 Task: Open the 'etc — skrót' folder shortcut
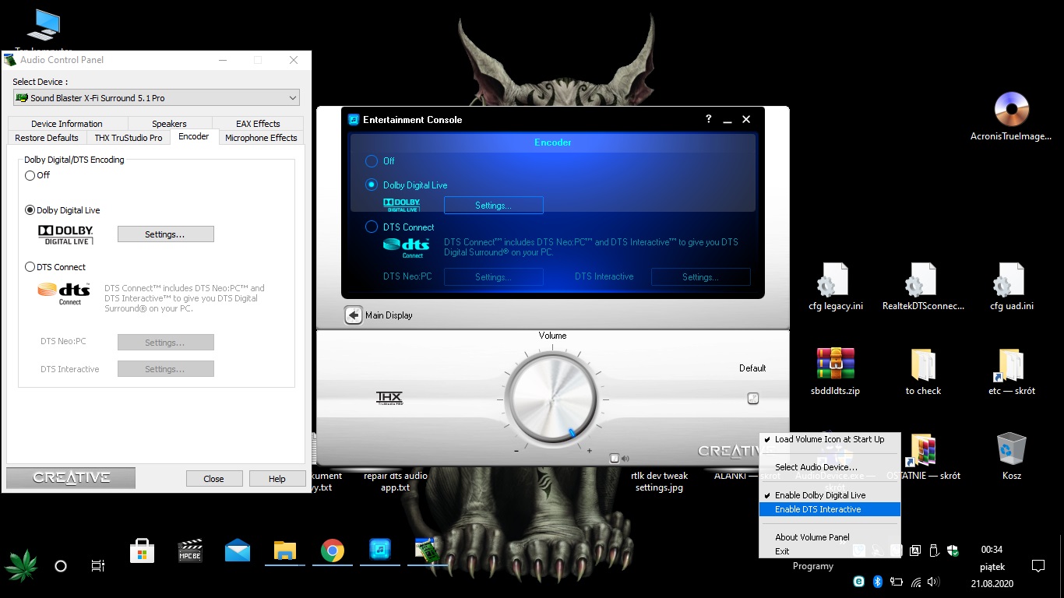(1011, 372)
